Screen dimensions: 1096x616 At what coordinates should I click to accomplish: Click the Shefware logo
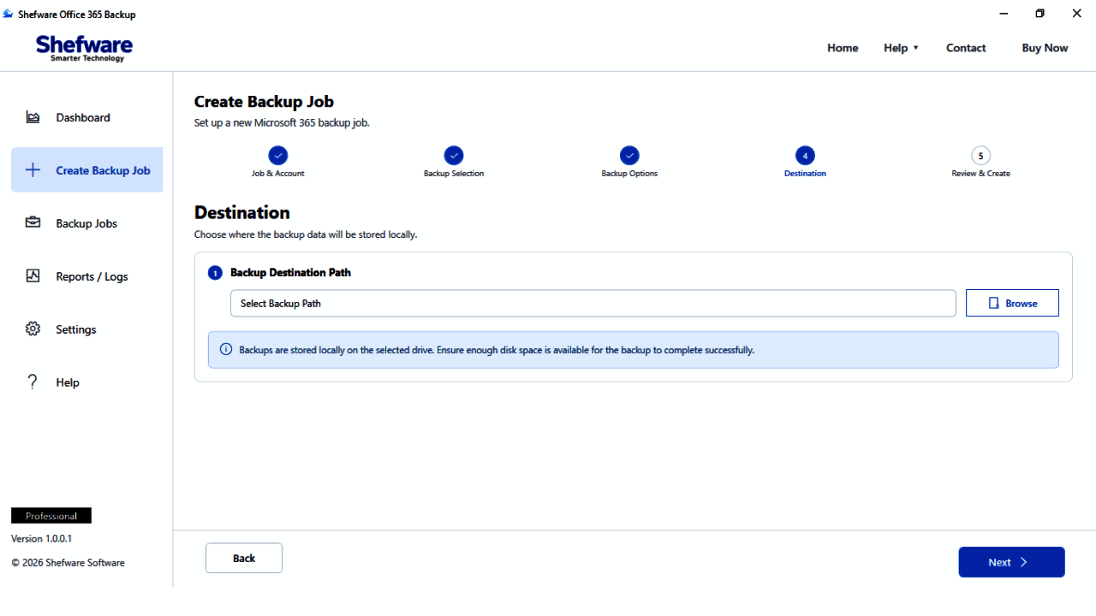click(x=84, y=48)
